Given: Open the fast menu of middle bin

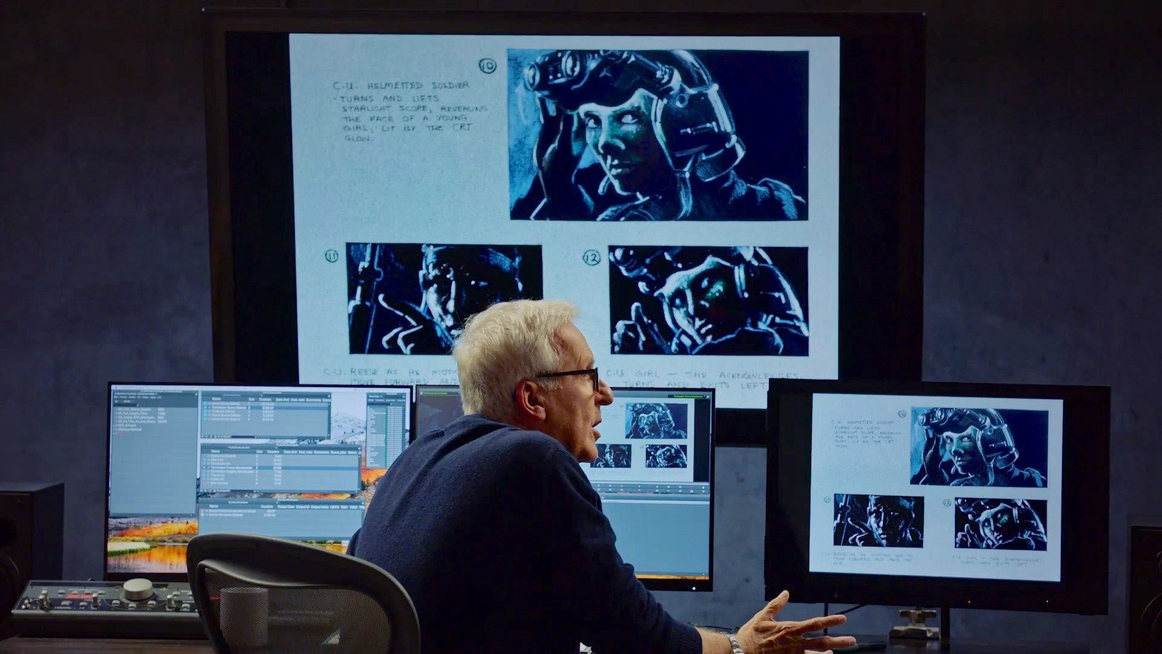Looking at the screenshot, I should [202, 490].
